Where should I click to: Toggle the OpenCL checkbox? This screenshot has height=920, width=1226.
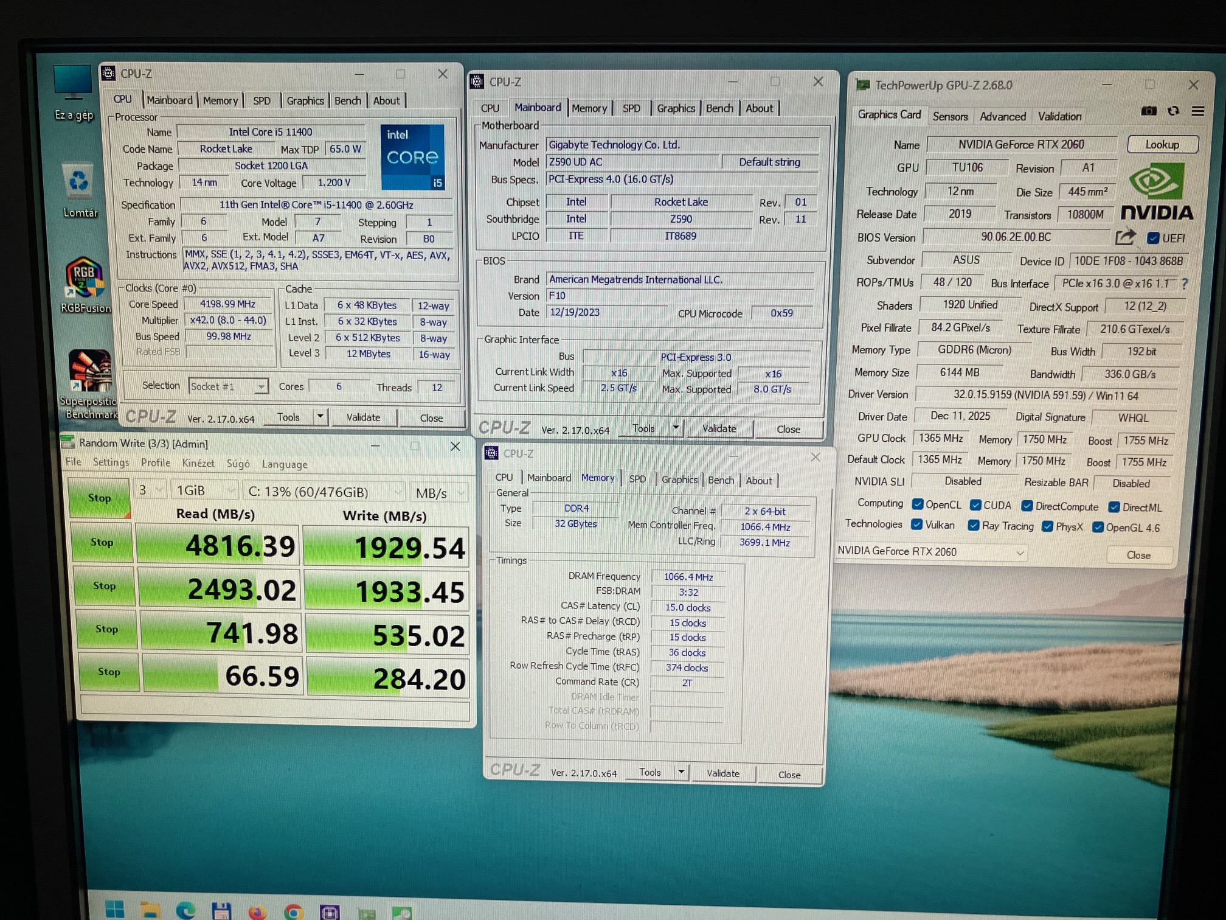[918, 504]
